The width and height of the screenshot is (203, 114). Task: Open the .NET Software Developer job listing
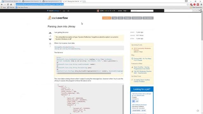click(139, 105)
